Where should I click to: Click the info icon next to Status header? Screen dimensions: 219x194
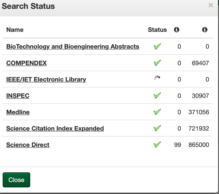[x=177, y=30]
